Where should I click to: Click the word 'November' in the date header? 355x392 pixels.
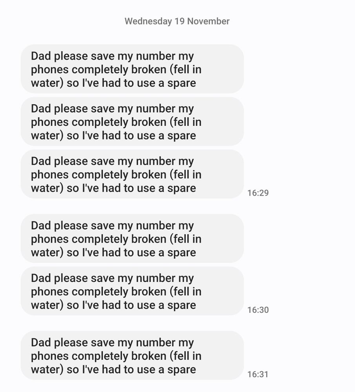click(x=208, y=21)
